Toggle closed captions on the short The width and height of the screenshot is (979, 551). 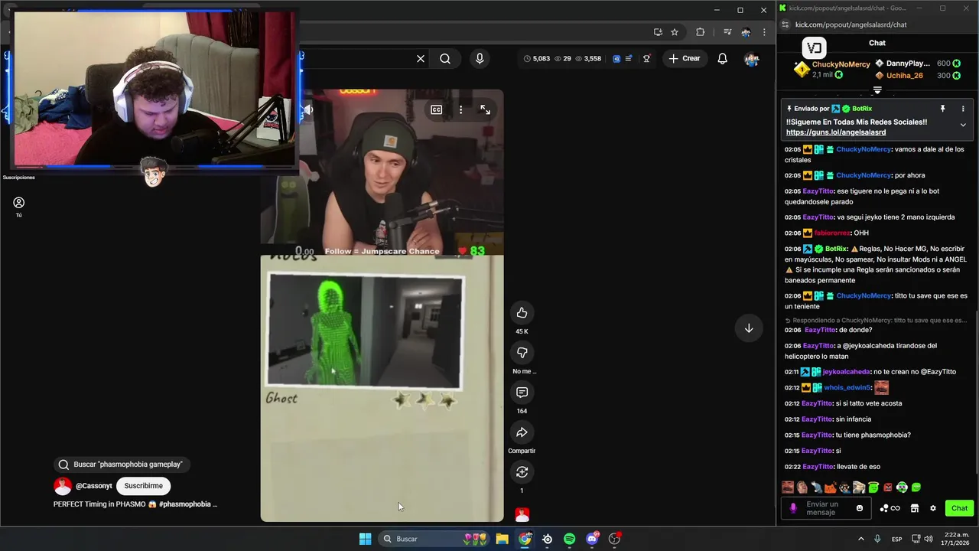coord(436,109)
